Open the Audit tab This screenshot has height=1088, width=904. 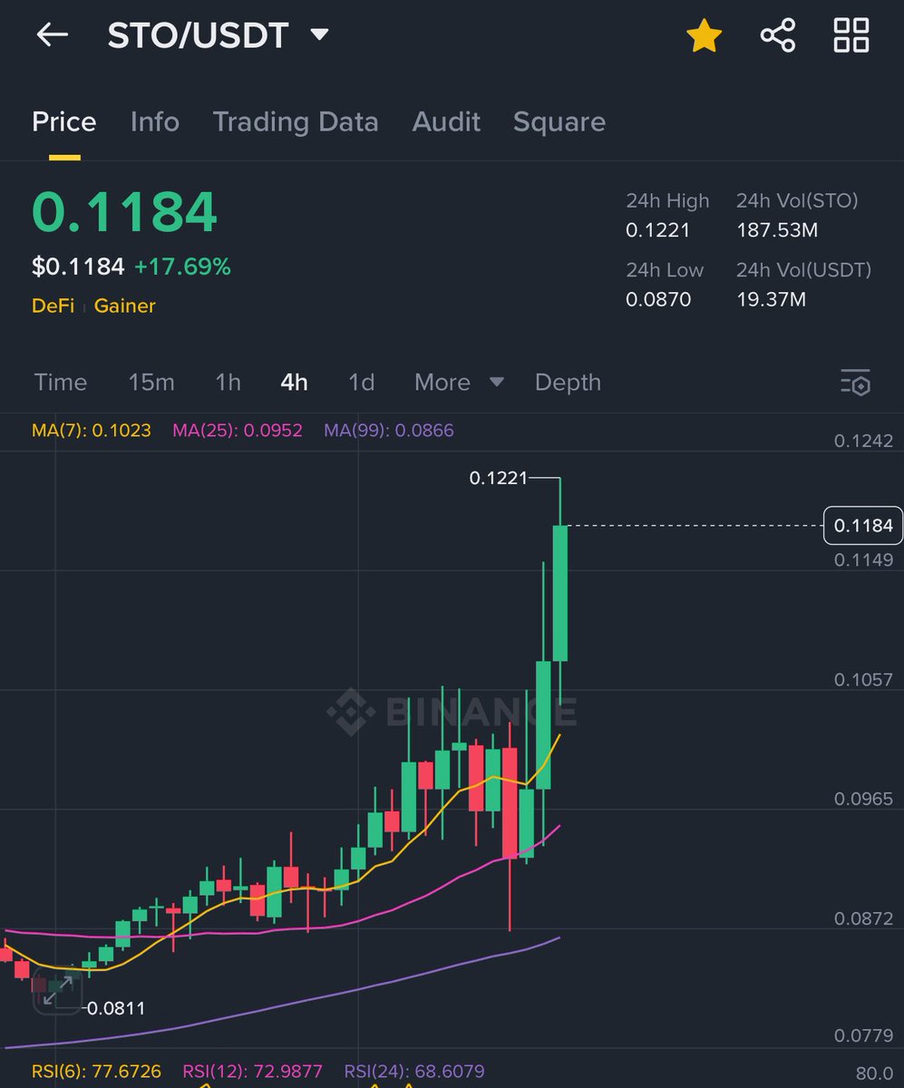pos(446,121)
